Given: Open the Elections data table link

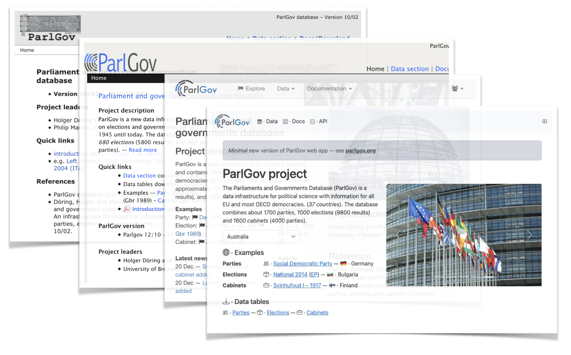Looking at the screenshot, I should pos(278,312).
